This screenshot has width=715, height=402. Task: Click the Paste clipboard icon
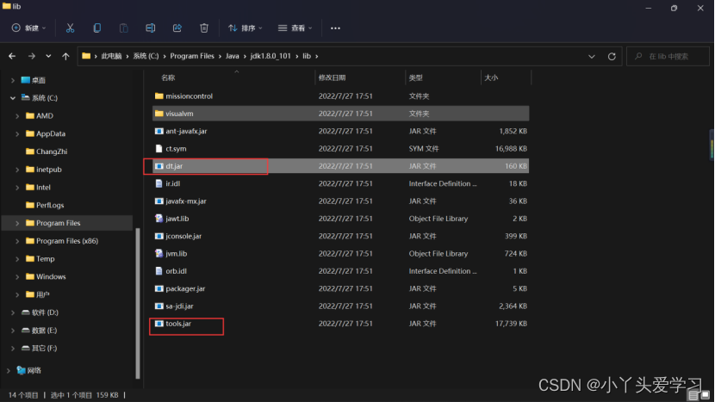pos(123,28)
